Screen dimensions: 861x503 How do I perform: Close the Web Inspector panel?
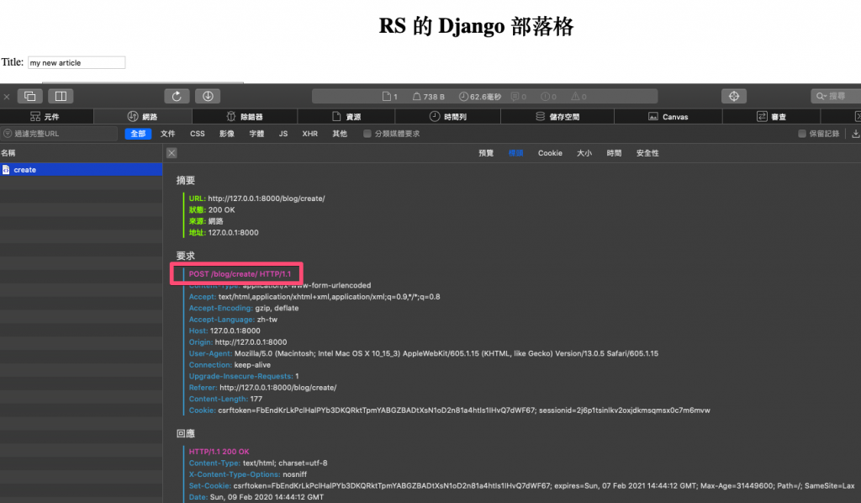point(7,97)
